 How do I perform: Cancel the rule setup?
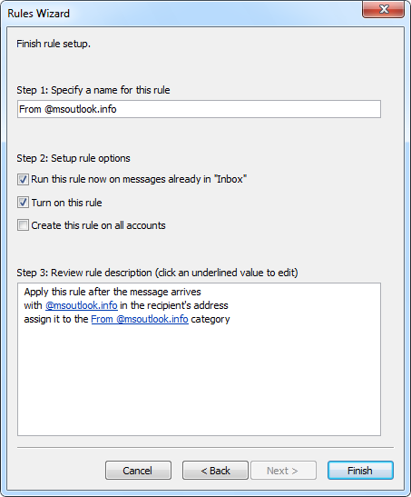click(138, 471)
